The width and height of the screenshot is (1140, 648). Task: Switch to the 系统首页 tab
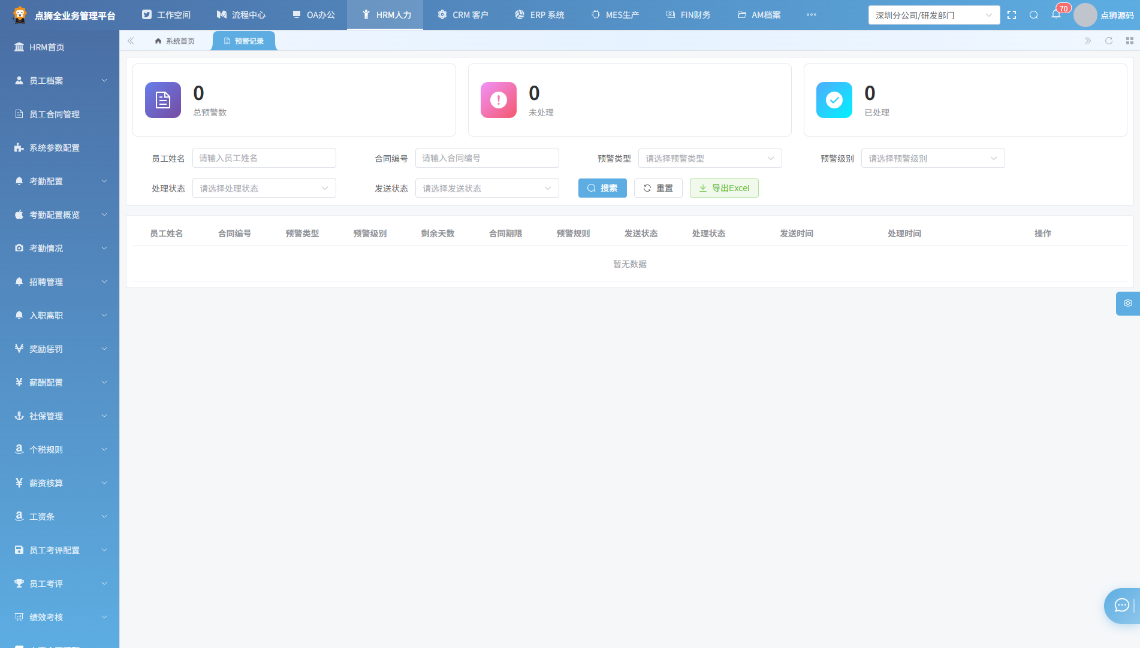click(174, 41)
